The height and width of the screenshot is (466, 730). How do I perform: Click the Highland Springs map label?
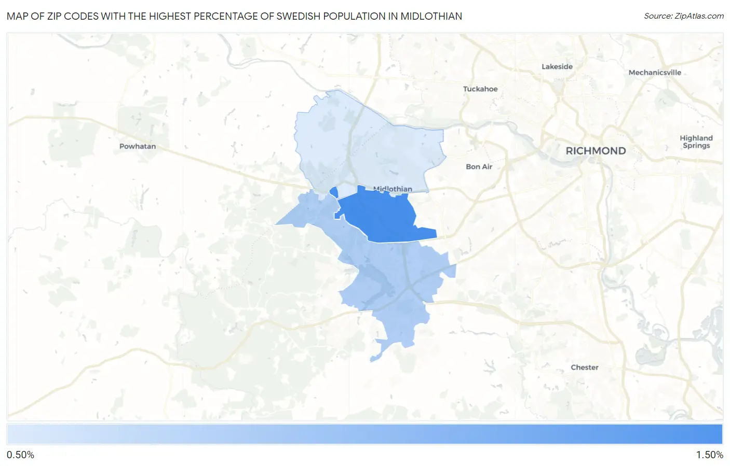click(696, 142)
